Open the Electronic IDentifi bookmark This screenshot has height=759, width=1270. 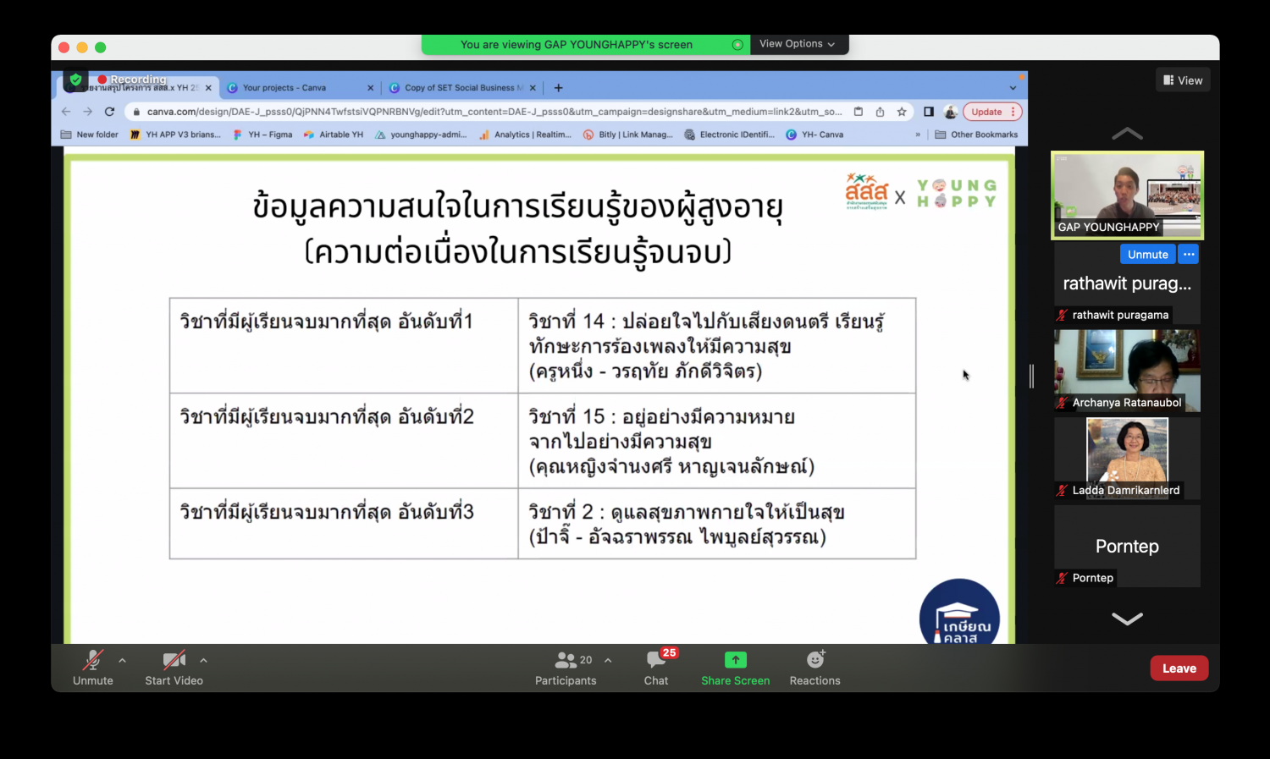[729, 135]
